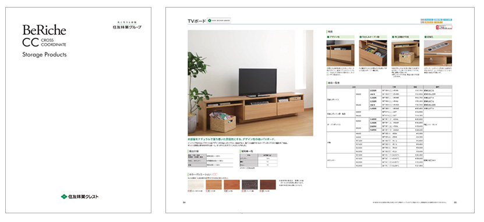The image size is (484, 222).
Task: Select the light orange wood color swatch
Action: 214,184
